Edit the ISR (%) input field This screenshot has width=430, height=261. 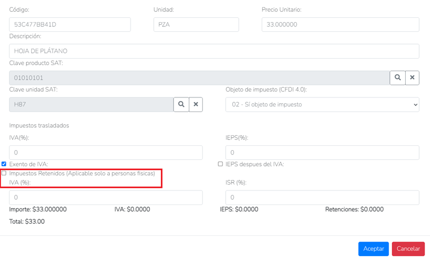(x=322, y=197)
